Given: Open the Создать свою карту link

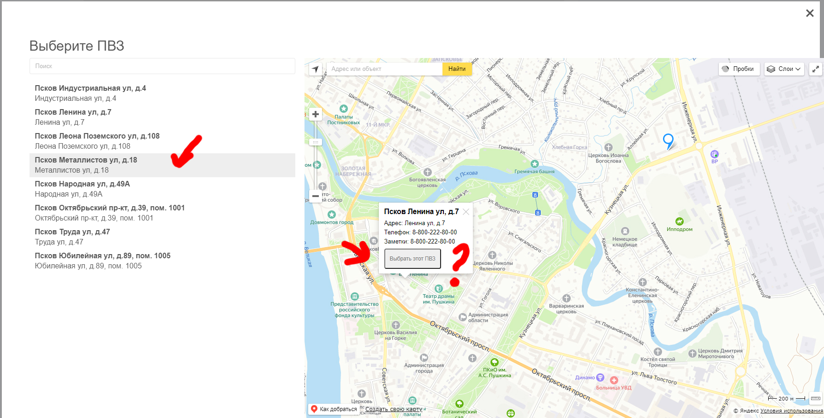Looking at the screenshot, I should coord(394,409).
